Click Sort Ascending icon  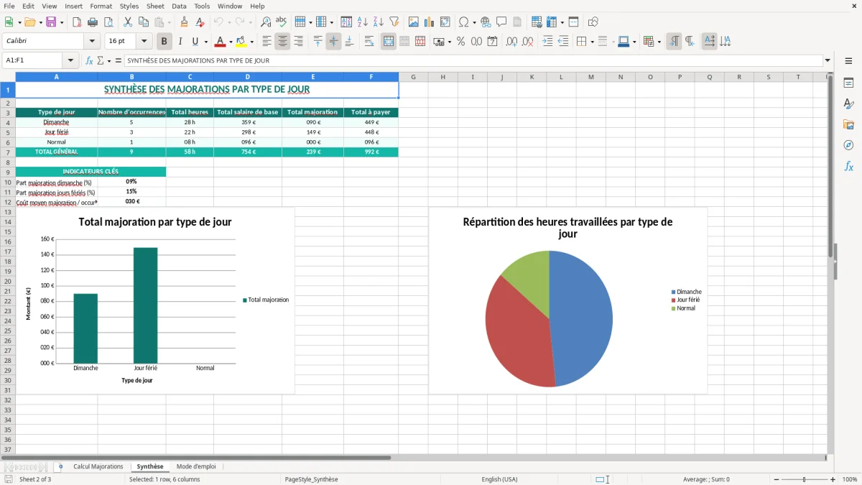(x=363, y=22)
